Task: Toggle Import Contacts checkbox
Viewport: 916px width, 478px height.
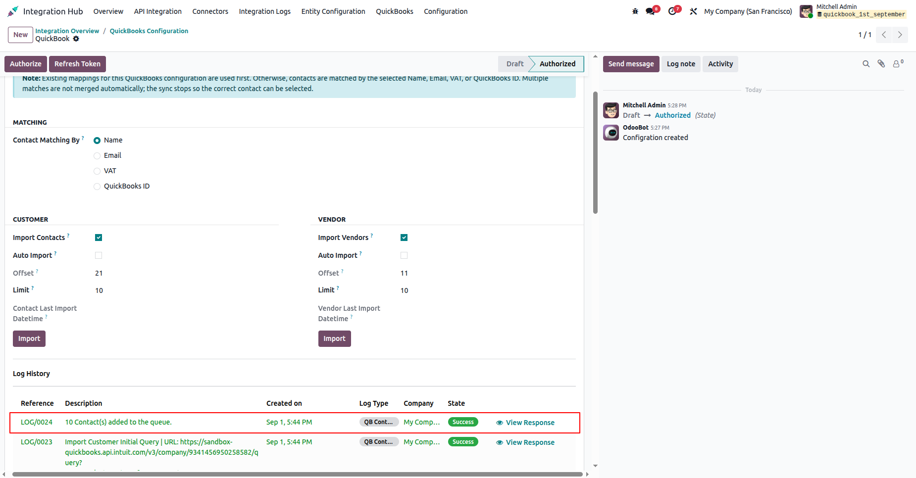Action: 99,238
